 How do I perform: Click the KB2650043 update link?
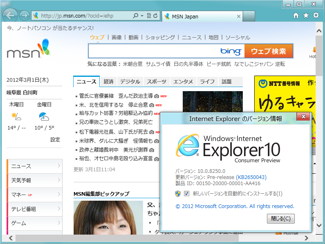[251, 177]
